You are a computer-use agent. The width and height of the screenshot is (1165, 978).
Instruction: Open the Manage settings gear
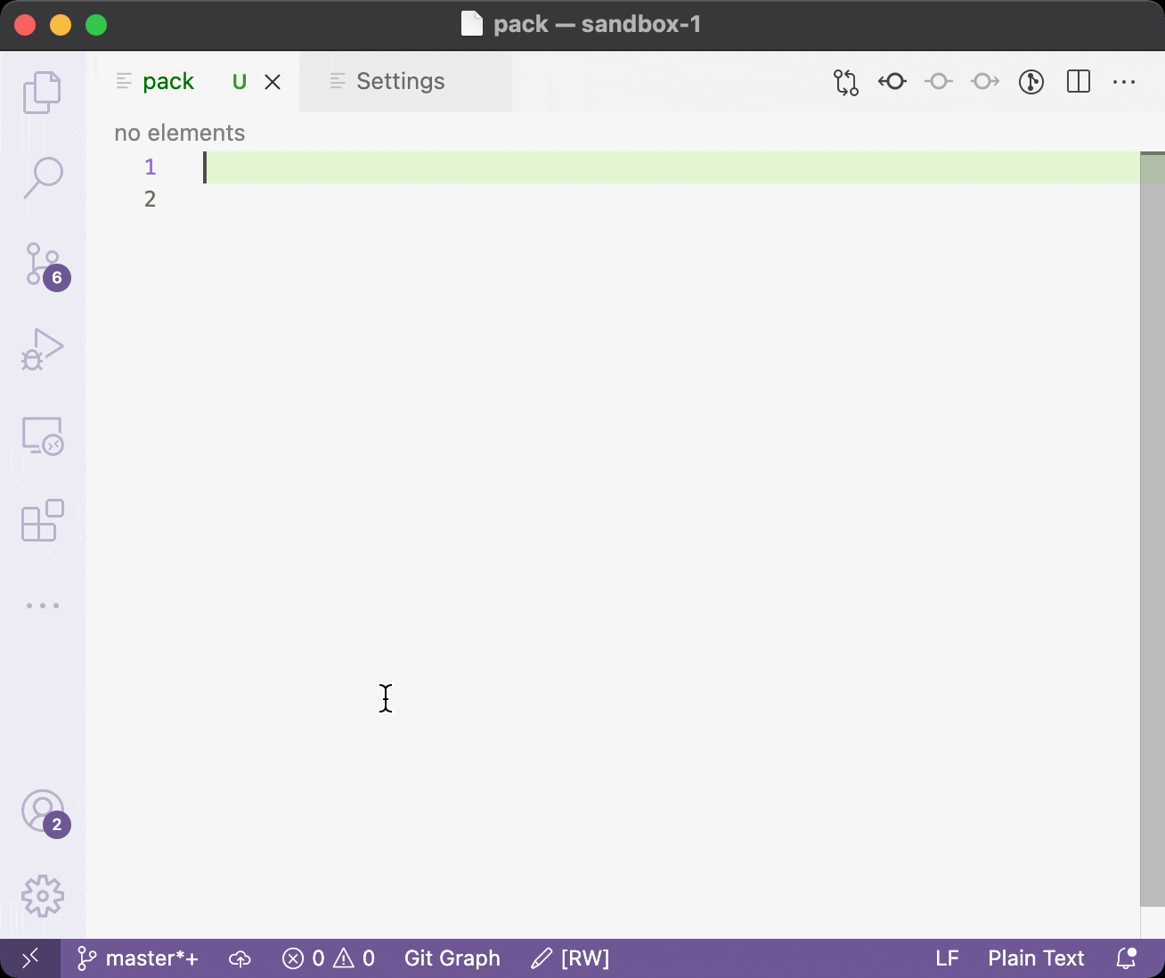(42, 896)
